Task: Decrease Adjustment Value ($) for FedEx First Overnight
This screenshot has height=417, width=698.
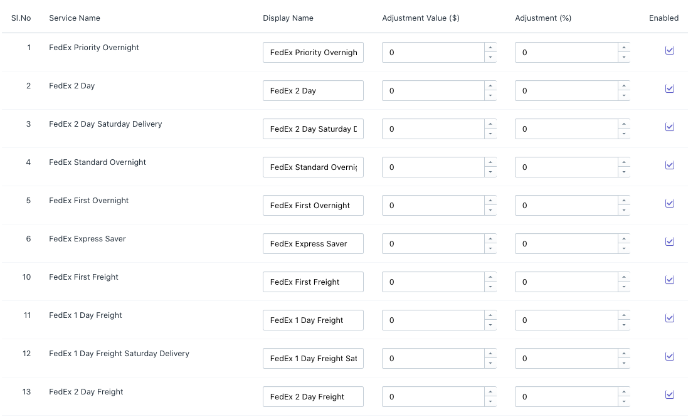Action: [490, 211]
